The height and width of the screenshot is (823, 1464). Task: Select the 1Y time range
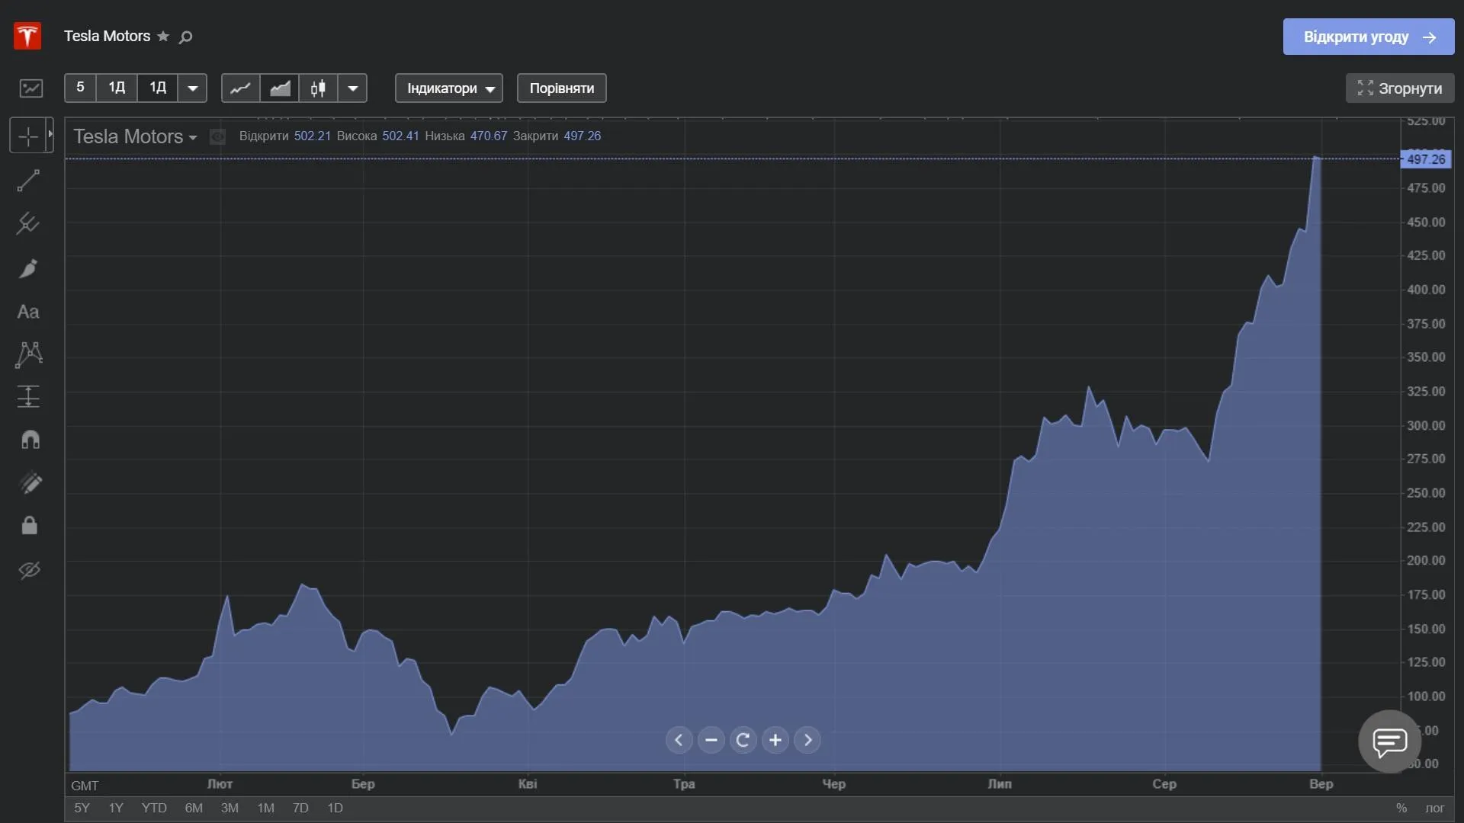[x=116, y=808]
